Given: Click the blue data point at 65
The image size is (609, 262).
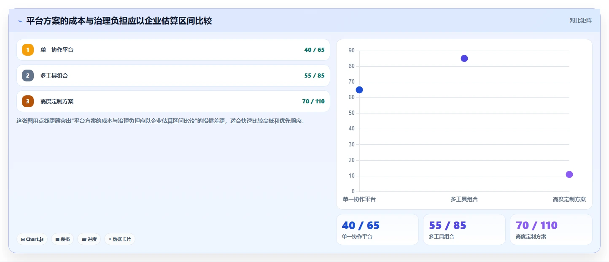Looking at the screenshot, I should tap(359, 90).
